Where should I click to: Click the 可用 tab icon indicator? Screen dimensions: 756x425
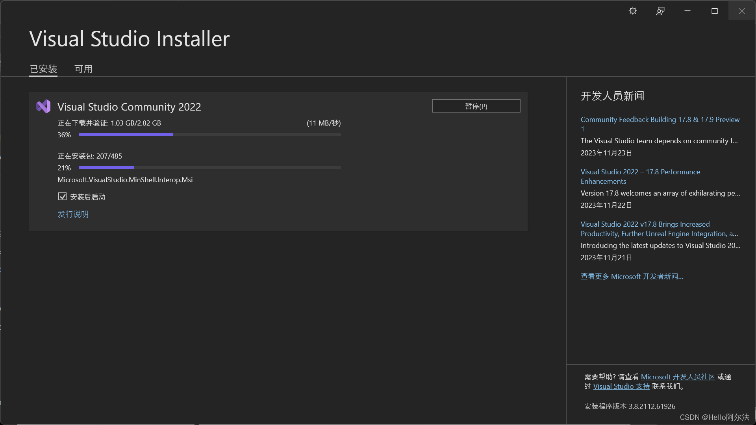pos(83,68)
